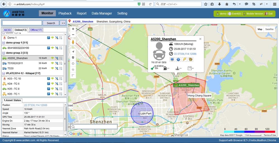Click the vehicle search input field
The height and width of the screenshot is (143, 279).
pos(22,23)
